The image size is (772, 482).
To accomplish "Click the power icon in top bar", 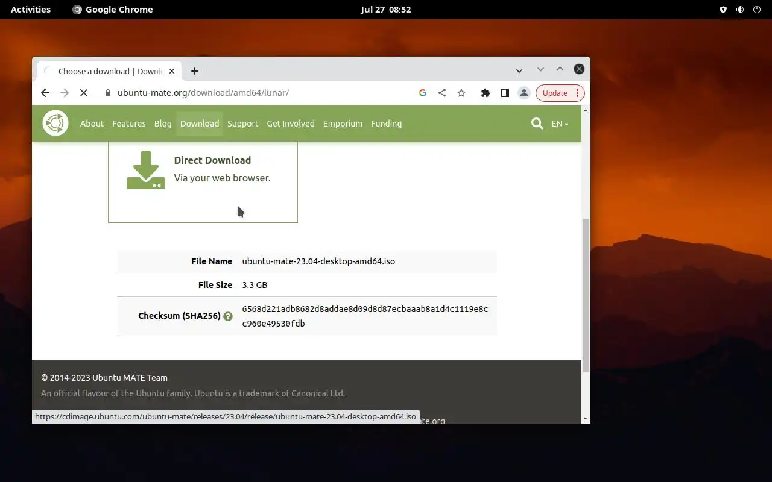I will pyautogui.click(x=757, y=10).
